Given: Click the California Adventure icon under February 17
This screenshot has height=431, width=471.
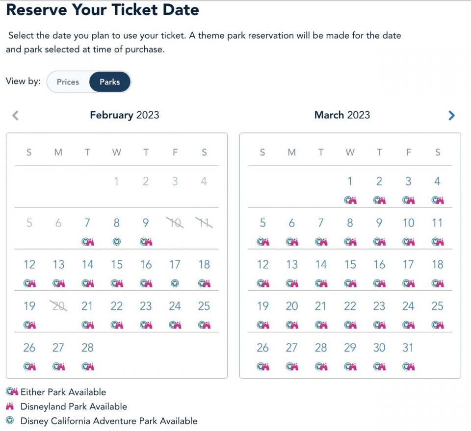Looking at the screenshot, I should (x=175, y=283).
